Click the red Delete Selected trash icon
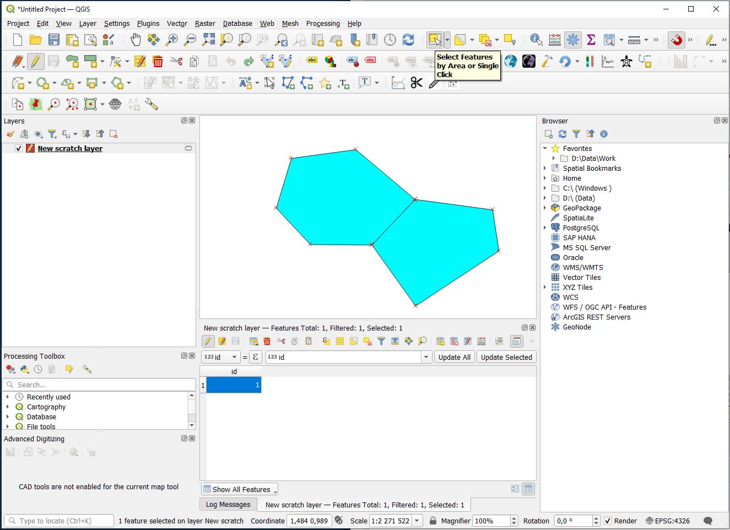This screenshot has width=730, height=530. [158, 61]
